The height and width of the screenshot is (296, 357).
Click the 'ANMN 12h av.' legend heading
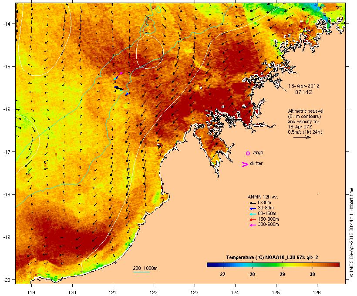pos(263,197)
